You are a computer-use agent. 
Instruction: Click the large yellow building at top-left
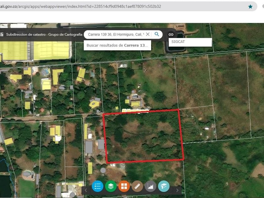click(51, 50)
